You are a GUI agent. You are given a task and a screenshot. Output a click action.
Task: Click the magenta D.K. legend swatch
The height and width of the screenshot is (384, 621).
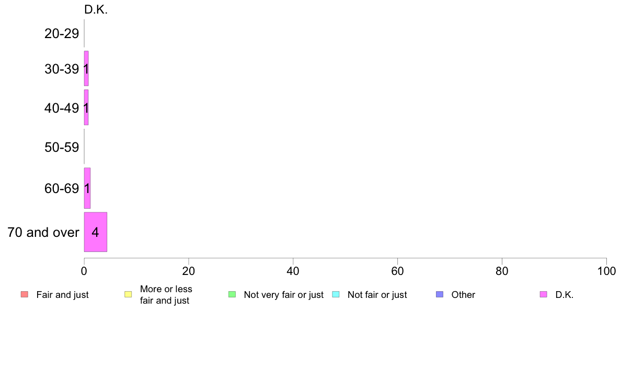(544, 294)
